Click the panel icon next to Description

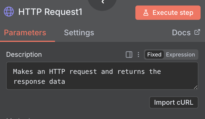(129, 55)
